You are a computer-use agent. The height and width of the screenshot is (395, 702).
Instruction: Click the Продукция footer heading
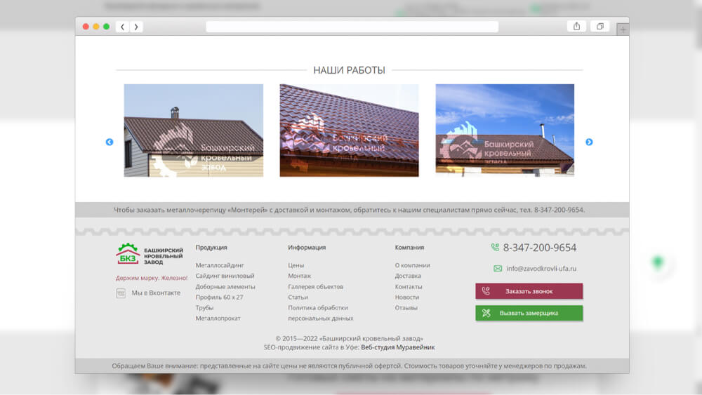point(211,248)
